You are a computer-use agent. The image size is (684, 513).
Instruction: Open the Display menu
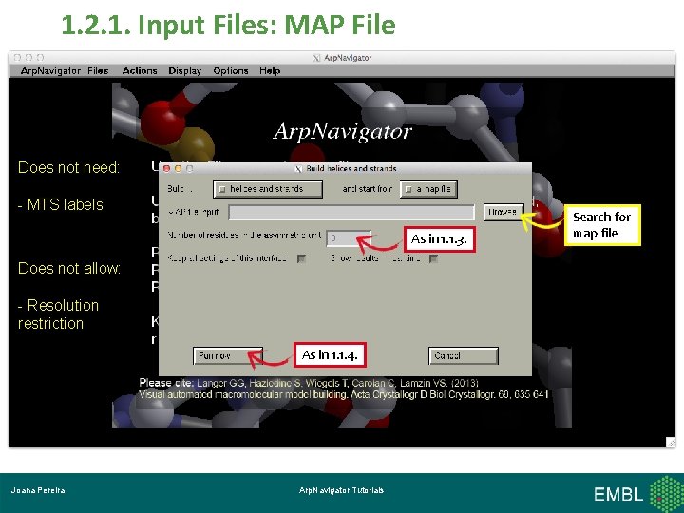point(185,70)
